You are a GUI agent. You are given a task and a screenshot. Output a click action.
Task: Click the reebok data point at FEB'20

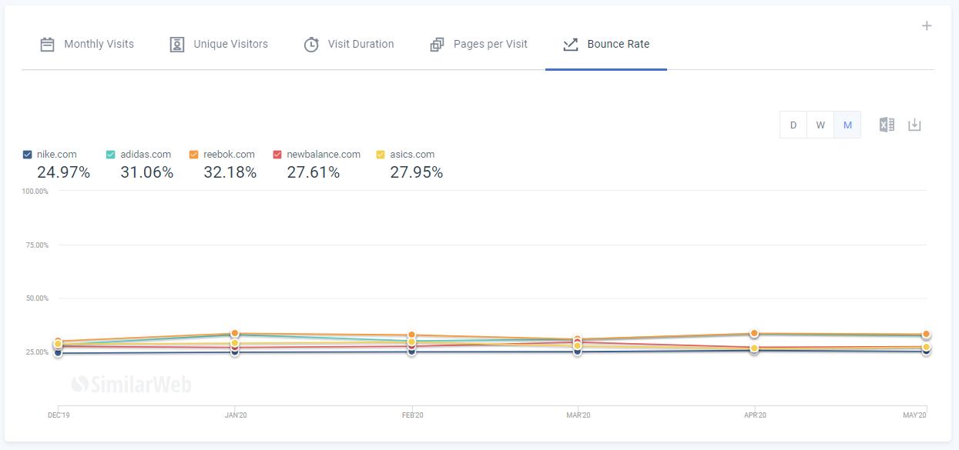412,335
